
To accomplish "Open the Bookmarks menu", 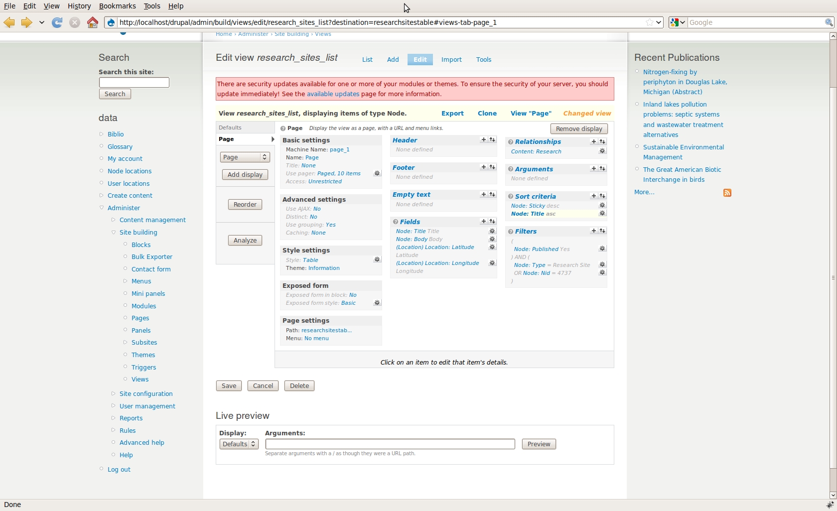I will [117, 6].
